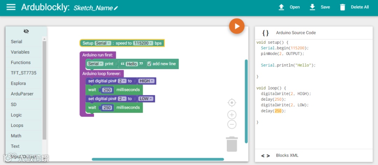Screen dimensions: 378x165
Task: Click the Save download icon
Action: (x=312, y=7)
